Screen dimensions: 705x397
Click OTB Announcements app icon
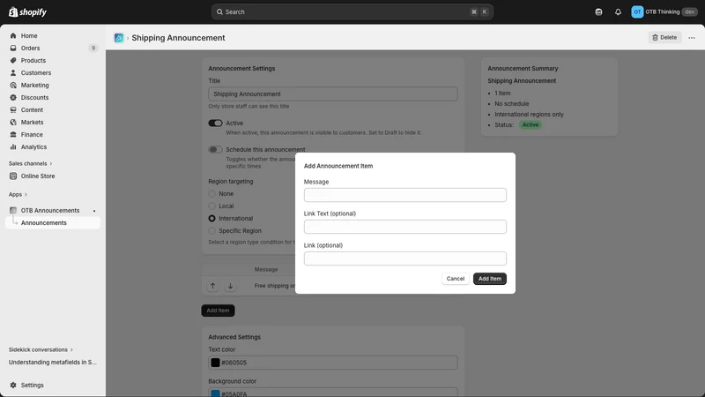13,210
